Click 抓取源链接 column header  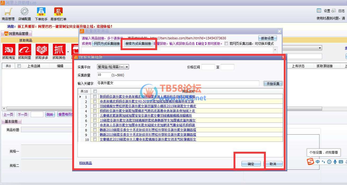[x=325, y=66]
